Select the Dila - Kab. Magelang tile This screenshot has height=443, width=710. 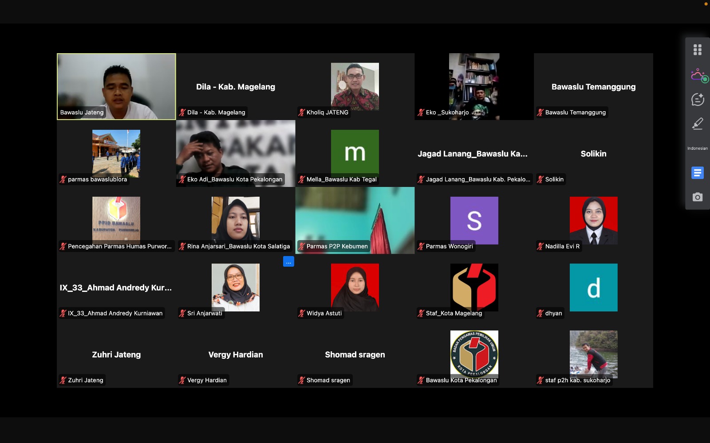coord(236,87)
